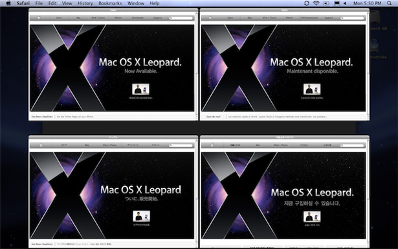
Task: Open the Window menu
Action: (x=136, y=3)
